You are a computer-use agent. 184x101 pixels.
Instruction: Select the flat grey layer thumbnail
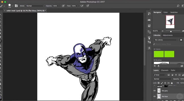pyautogui.click(x=159, y=91)
